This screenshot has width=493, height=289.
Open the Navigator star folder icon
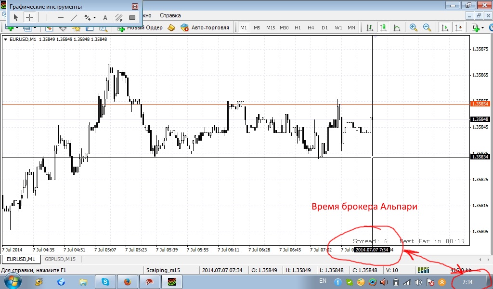coord(76,28)
